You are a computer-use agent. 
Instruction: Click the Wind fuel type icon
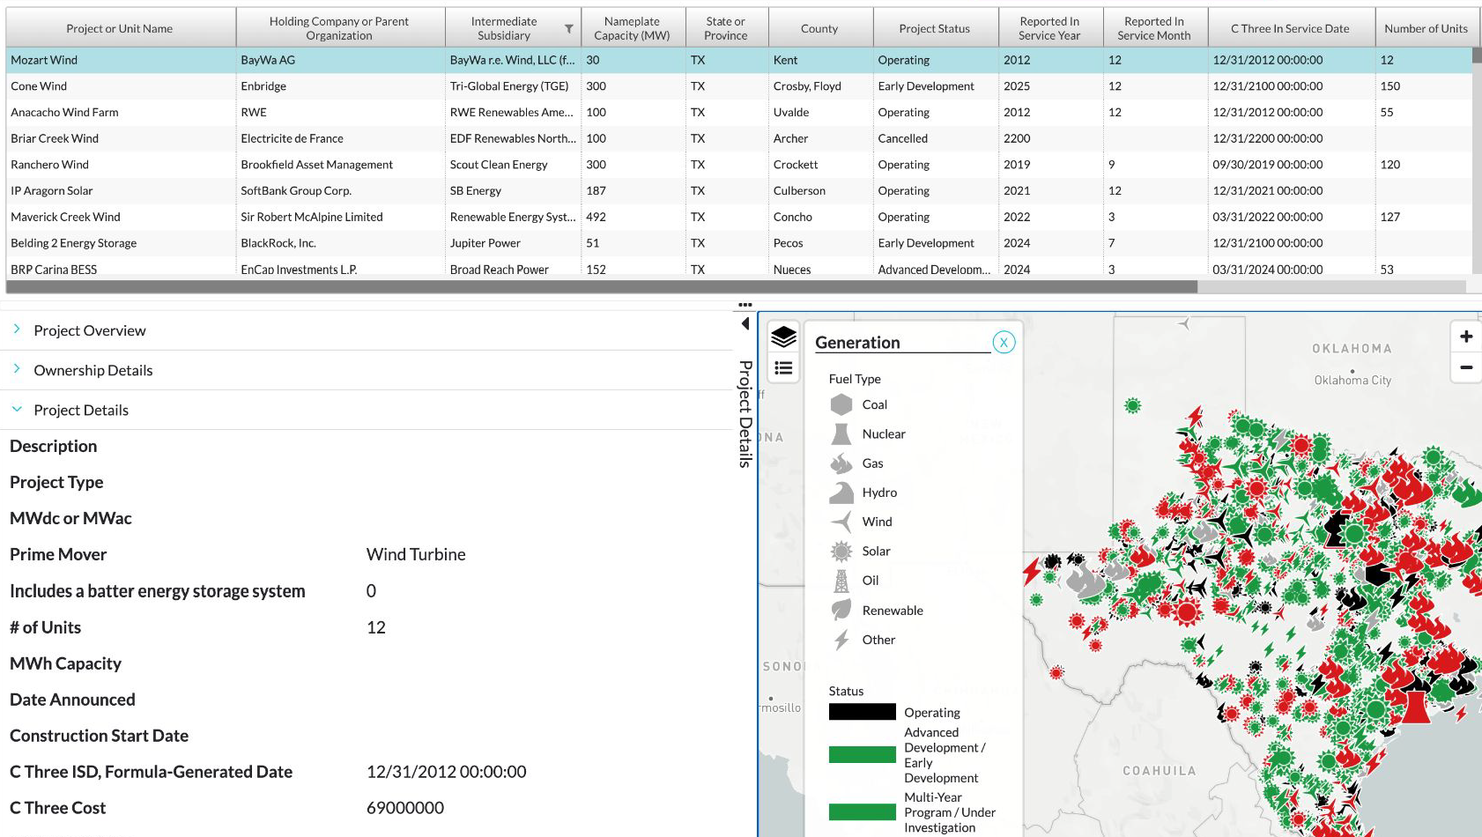point(841,522)
